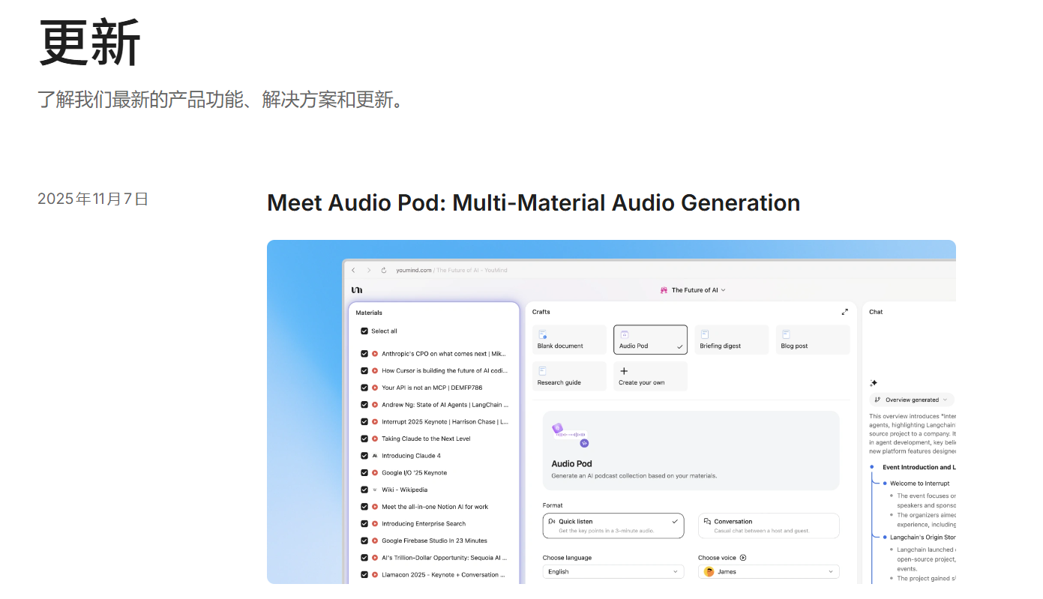Uncheck the Meet the all-in-one Notion AI checkbox
The image size is (1043, 599).
click(364, 507)
